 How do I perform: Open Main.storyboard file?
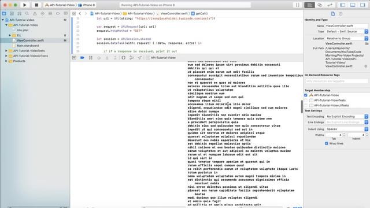[28, 46]
